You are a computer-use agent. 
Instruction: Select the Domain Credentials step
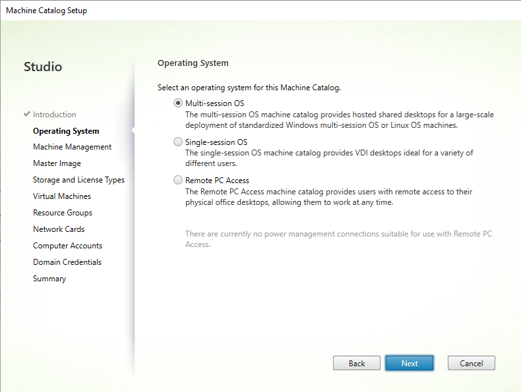pos(67,262)
